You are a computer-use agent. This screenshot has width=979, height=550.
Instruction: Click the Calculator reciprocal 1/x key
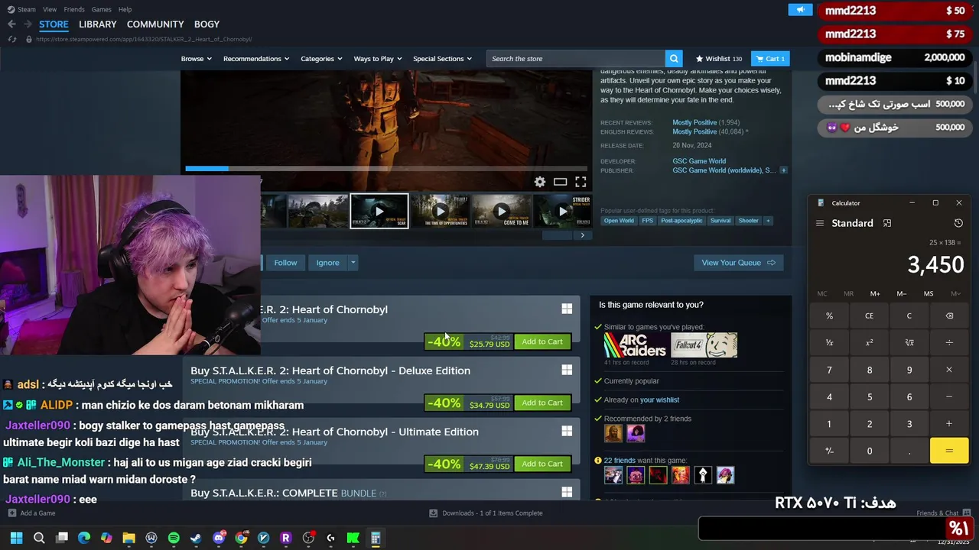pos(829,343)
